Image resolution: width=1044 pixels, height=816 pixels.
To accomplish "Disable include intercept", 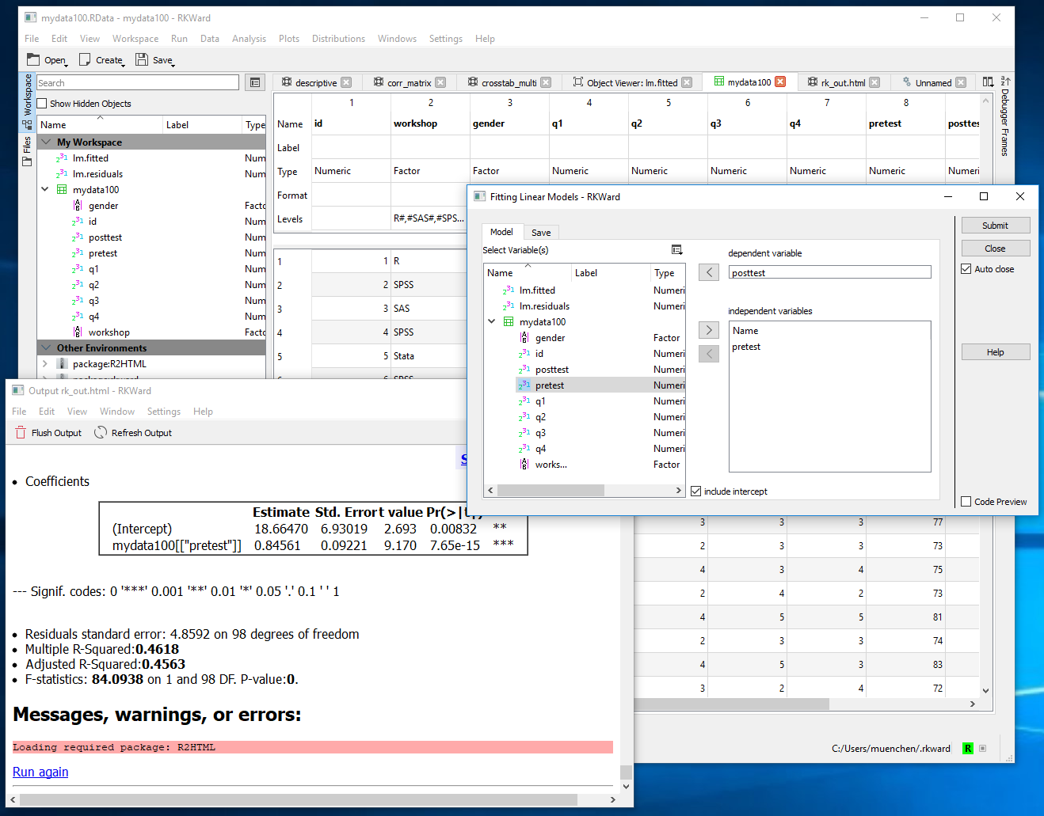I will [695, 491].
